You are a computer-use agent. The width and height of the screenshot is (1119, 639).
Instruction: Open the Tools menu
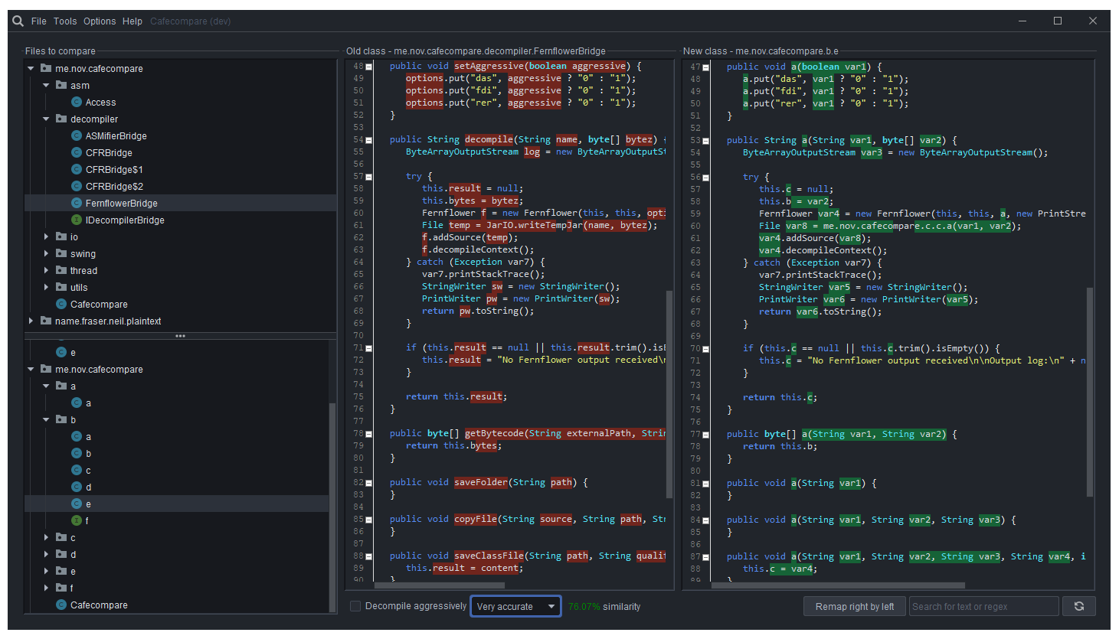tap(64, 21)
